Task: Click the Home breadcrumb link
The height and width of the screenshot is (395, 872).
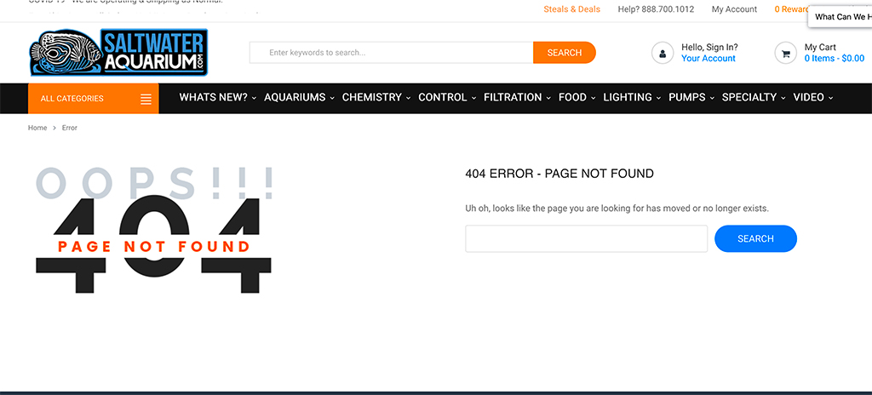Action: coord(37,128)
